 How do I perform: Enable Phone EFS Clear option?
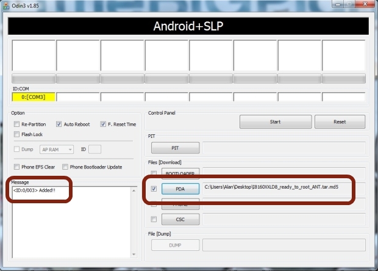(x=16, y=167)
